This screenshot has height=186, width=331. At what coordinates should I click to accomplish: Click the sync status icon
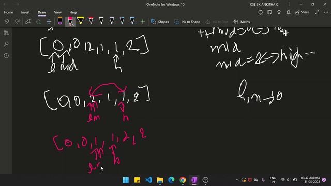pyautogui.click(x=260, y=12)
